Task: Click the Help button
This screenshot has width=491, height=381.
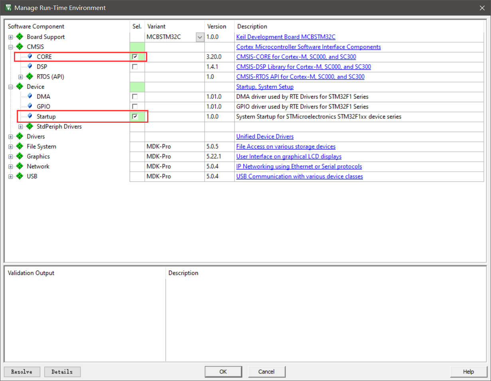Action: [469, 371]
